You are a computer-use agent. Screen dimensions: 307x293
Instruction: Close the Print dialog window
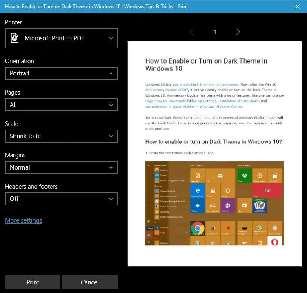tap(298, 7)
